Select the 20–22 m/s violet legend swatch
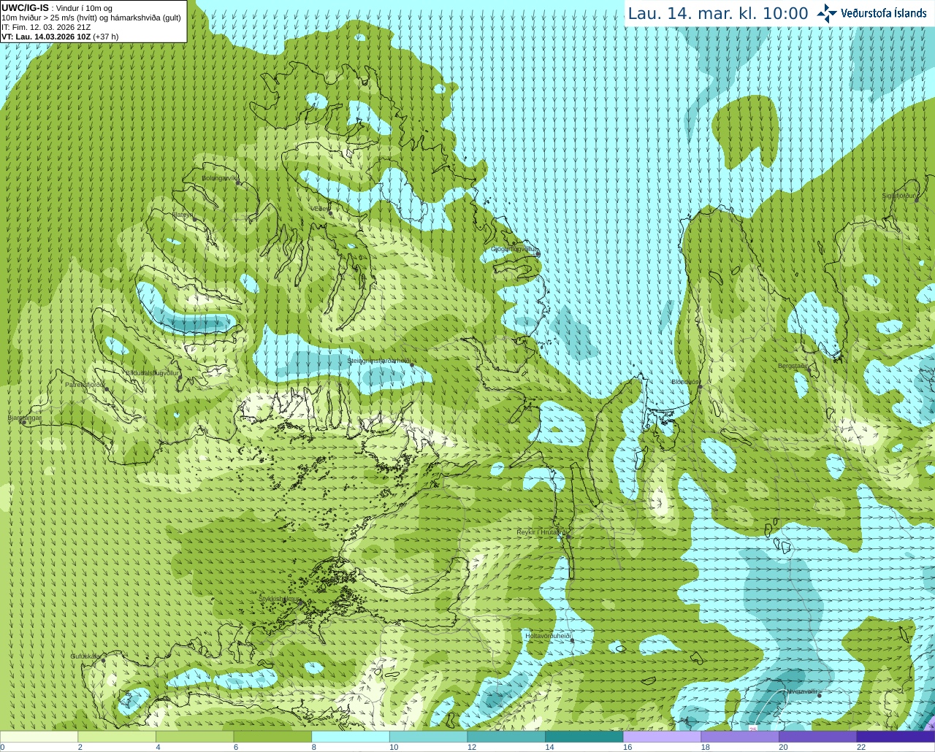 click(817, 737)
